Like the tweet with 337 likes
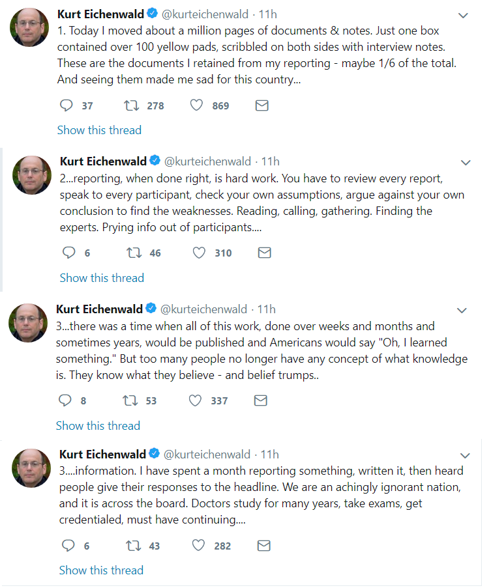Image resolution: width=491 pixels, height=588 pixels. 195,400
